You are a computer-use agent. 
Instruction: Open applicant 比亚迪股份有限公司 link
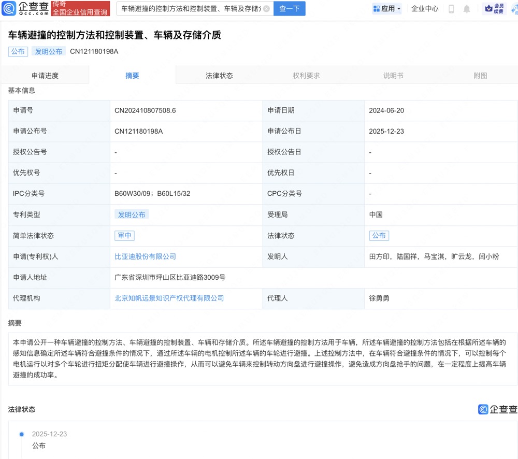tap(145, 256)
